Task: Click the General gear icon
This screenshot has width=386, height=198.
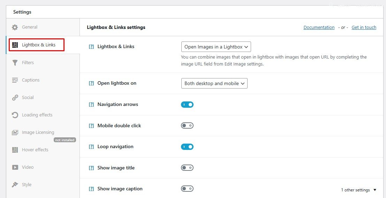Action: click(x=15, y=27)
